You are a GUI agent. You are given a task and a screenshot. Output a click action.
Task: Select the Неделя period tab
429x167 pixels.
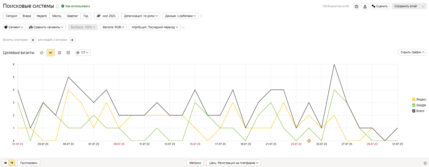(41, 16)
